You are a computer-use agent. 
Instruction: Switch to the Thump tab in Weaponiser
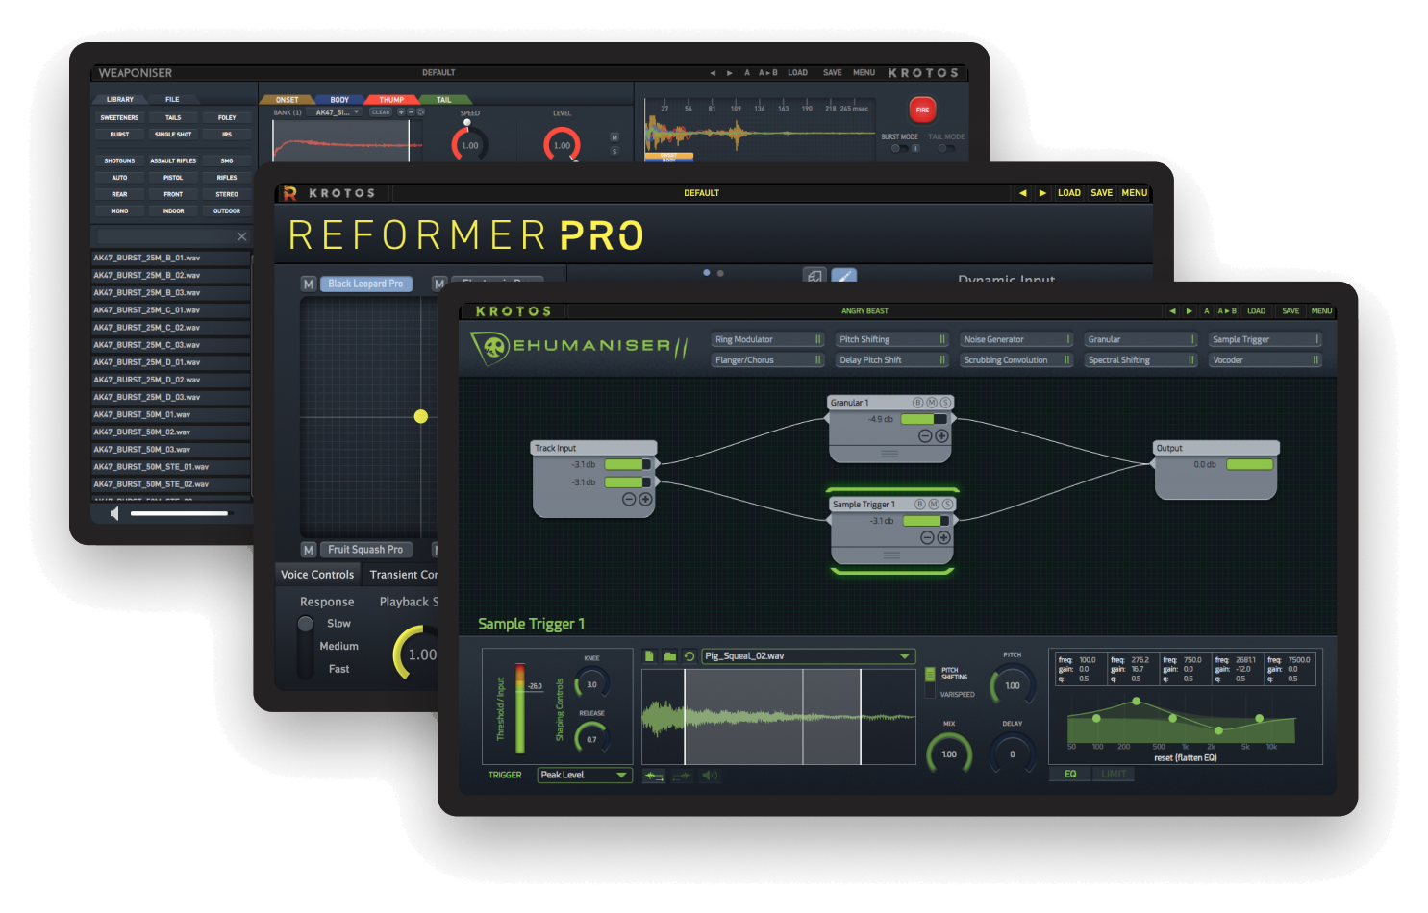[391, 100]
